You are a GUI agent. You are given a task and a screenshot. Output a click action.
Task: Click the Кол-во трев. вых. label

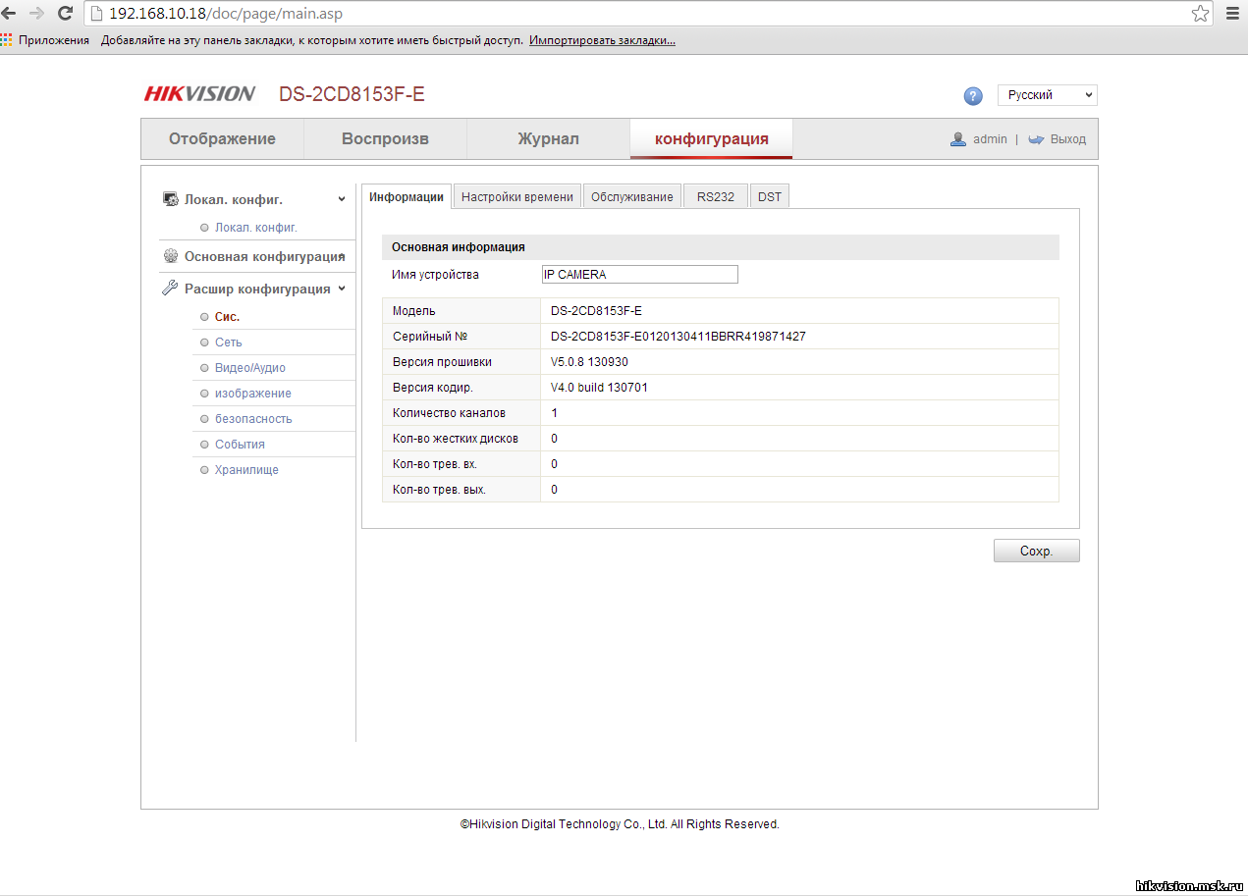pos(439,490)
